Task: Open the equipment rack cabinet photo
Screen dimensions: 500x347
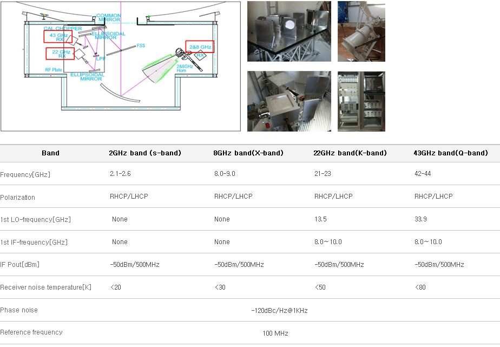Action: coord(361,101)
